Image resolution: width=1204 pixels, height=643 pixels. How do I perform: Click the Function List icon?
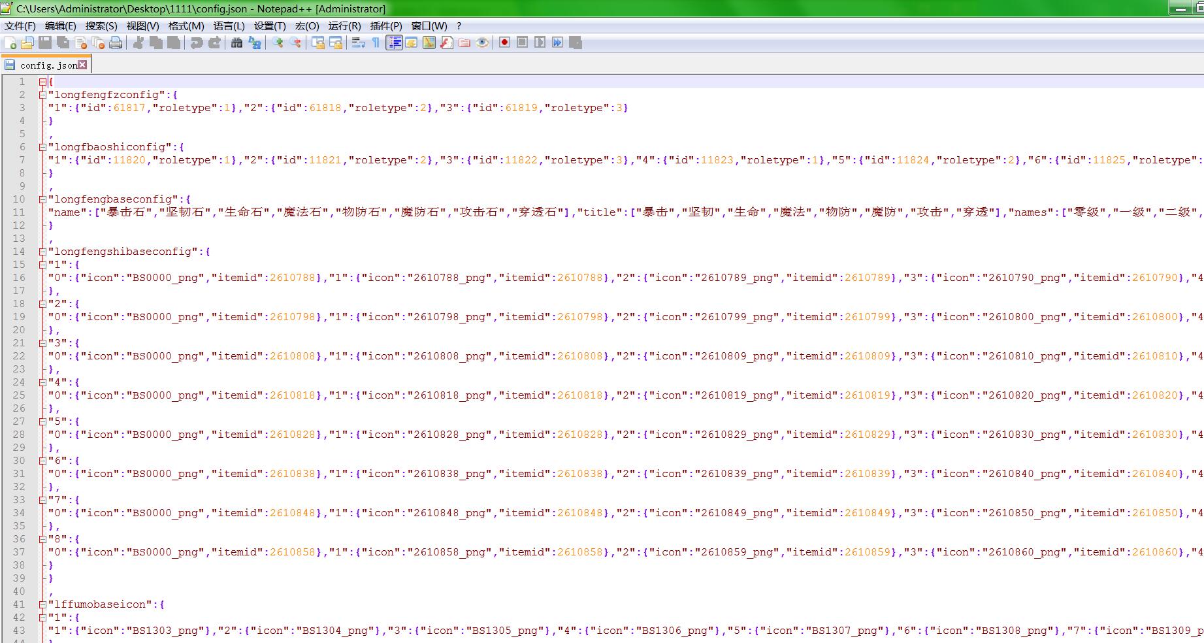pos(446,42)
